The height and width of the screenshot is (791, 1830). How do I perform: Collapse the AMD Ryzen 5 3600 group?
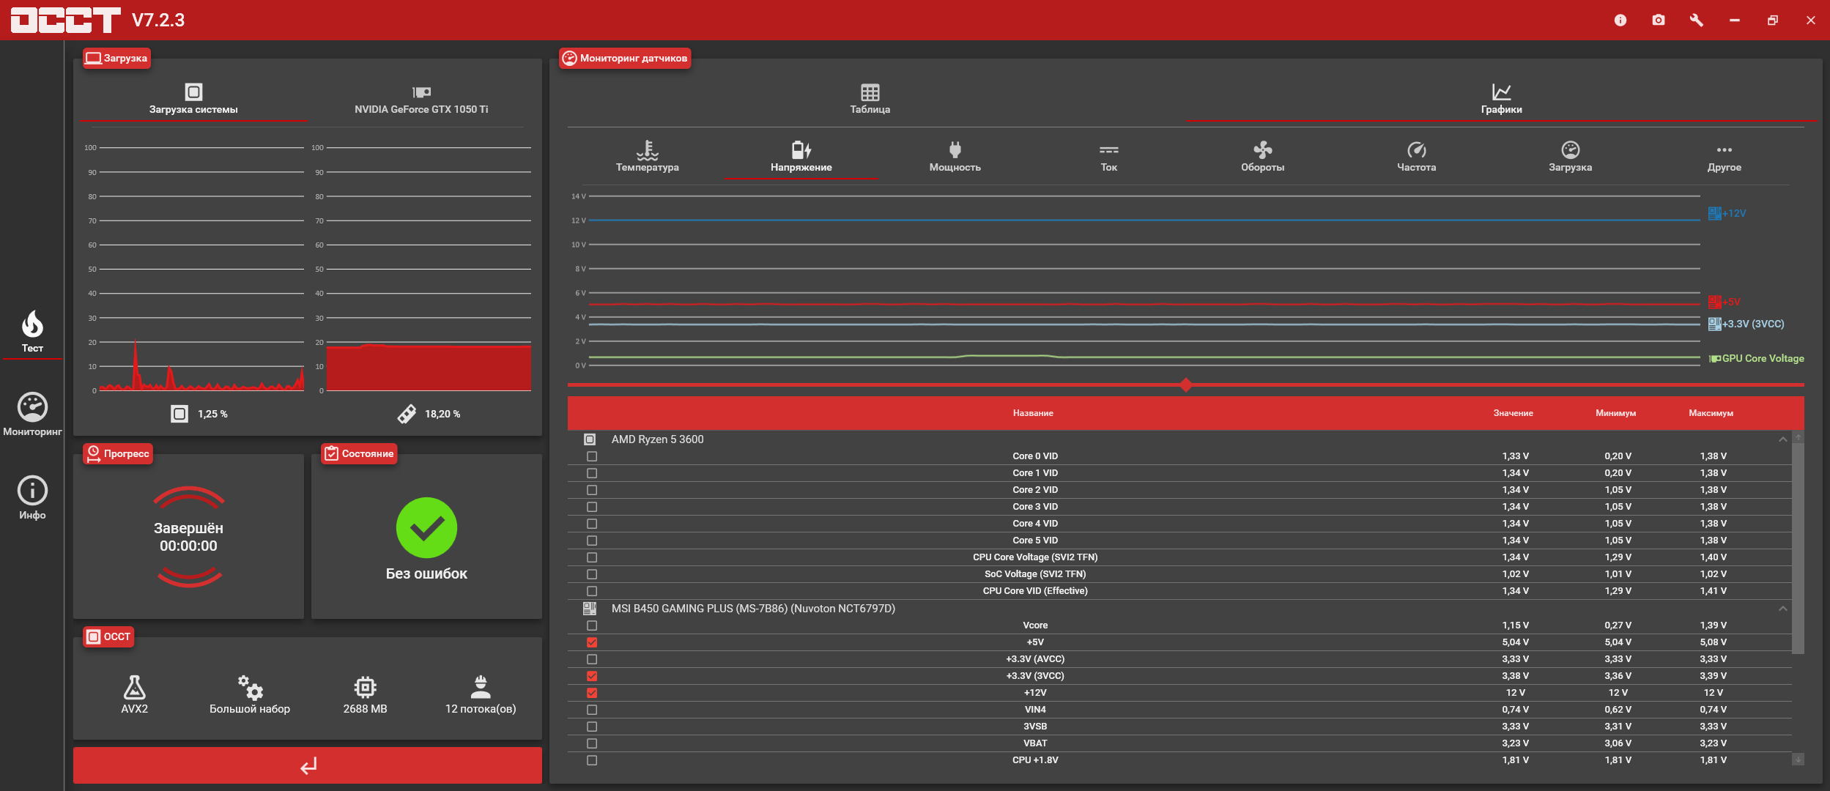1782,439
